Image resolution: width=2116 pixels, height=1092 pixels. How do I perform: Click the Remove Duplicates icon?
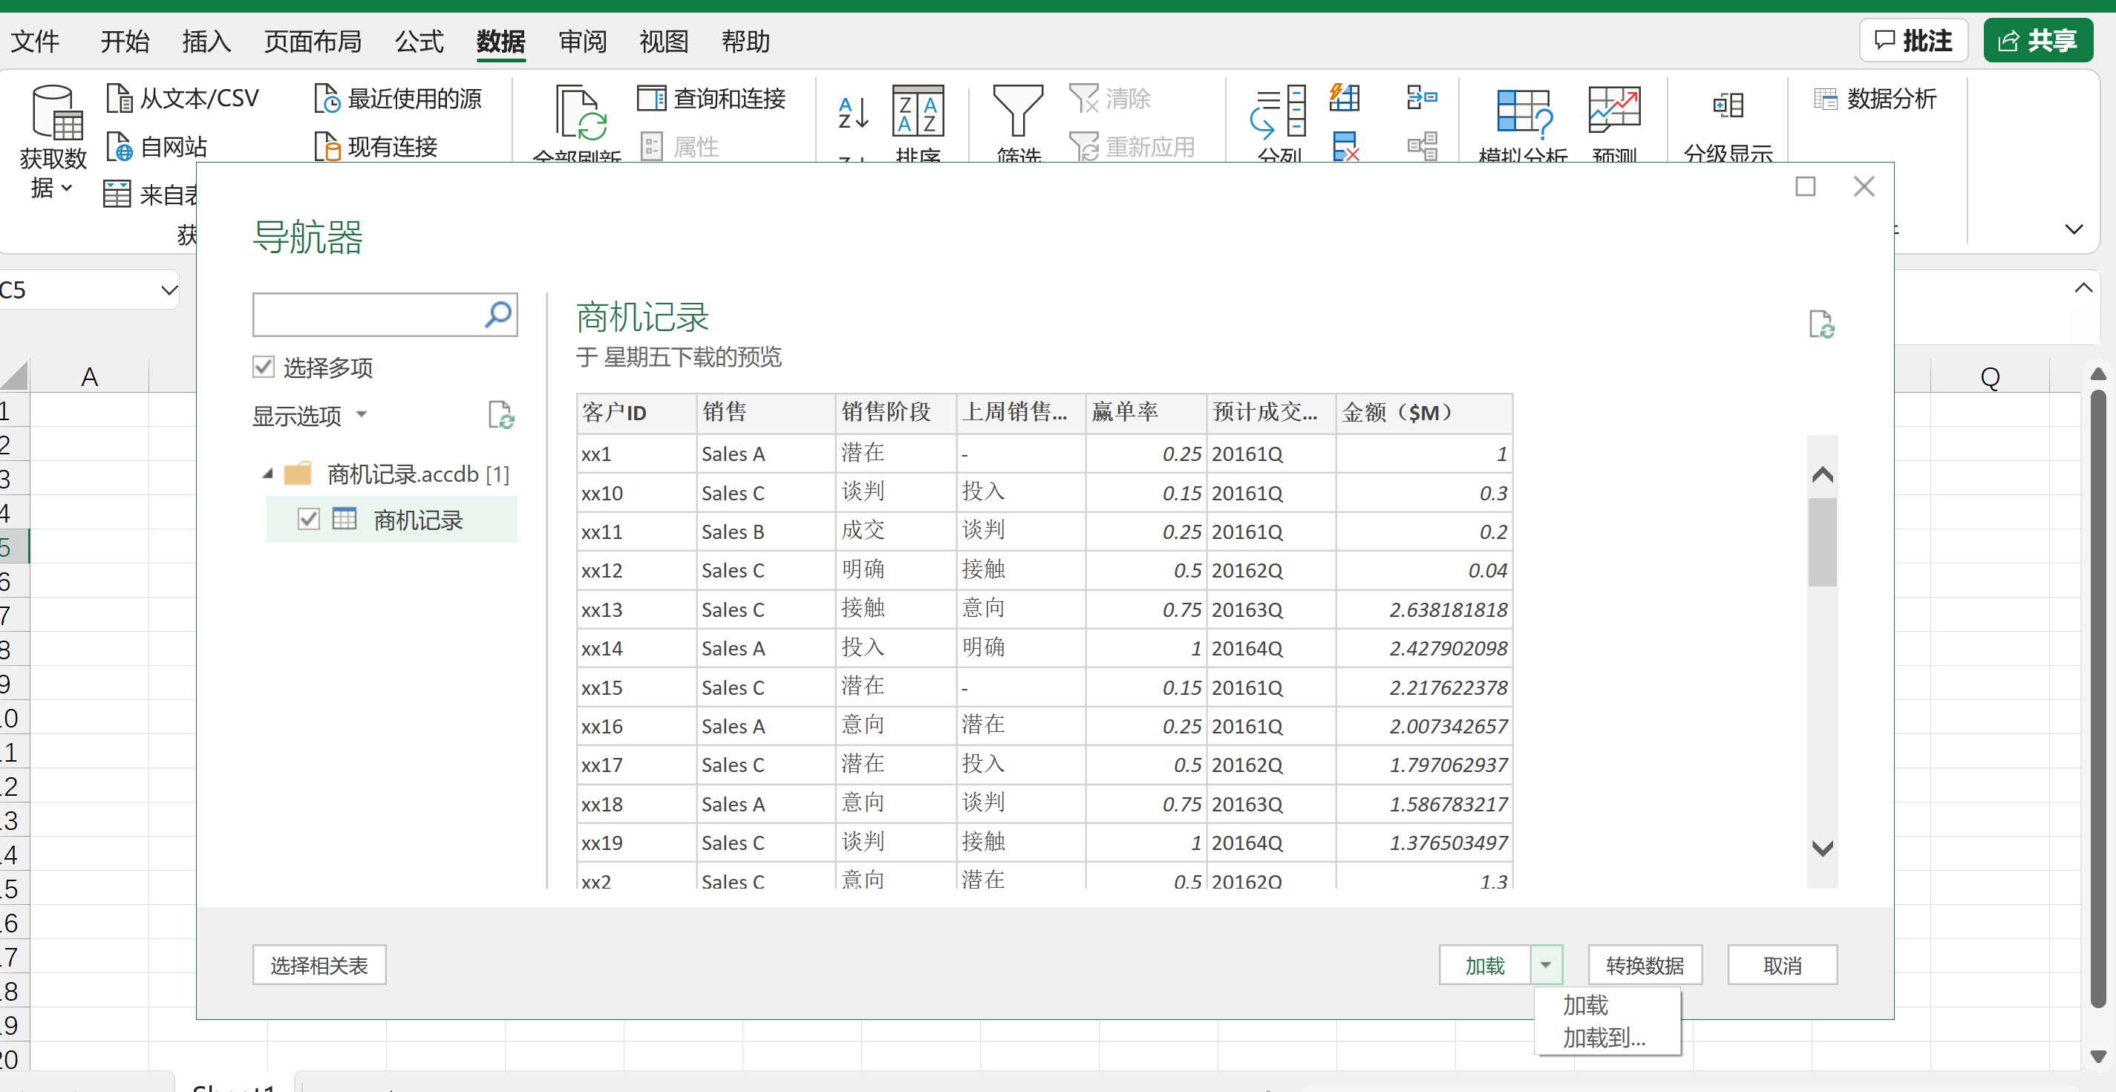(x=1345, y=147)
